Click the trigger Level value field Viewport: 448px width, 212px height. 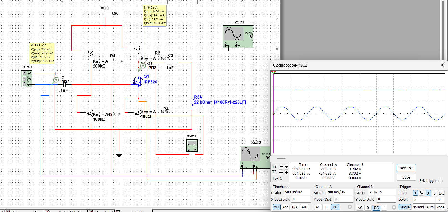(x=424, y=200)
